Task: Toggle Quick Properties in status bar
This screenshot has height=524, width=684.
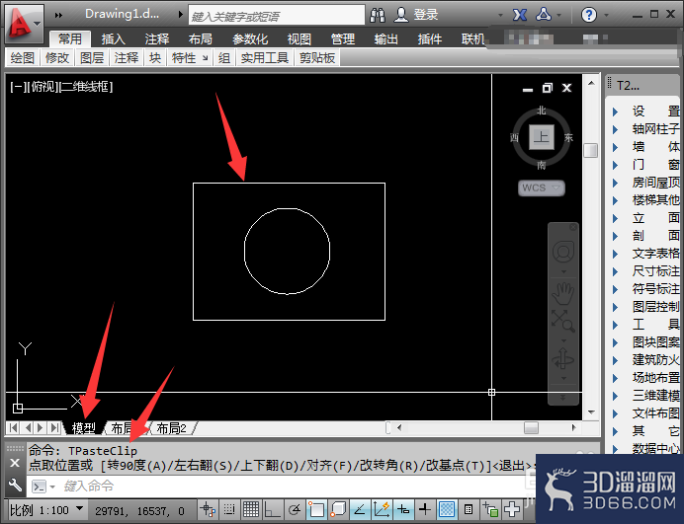Action: pyautogui.click(x=469, y=509)
